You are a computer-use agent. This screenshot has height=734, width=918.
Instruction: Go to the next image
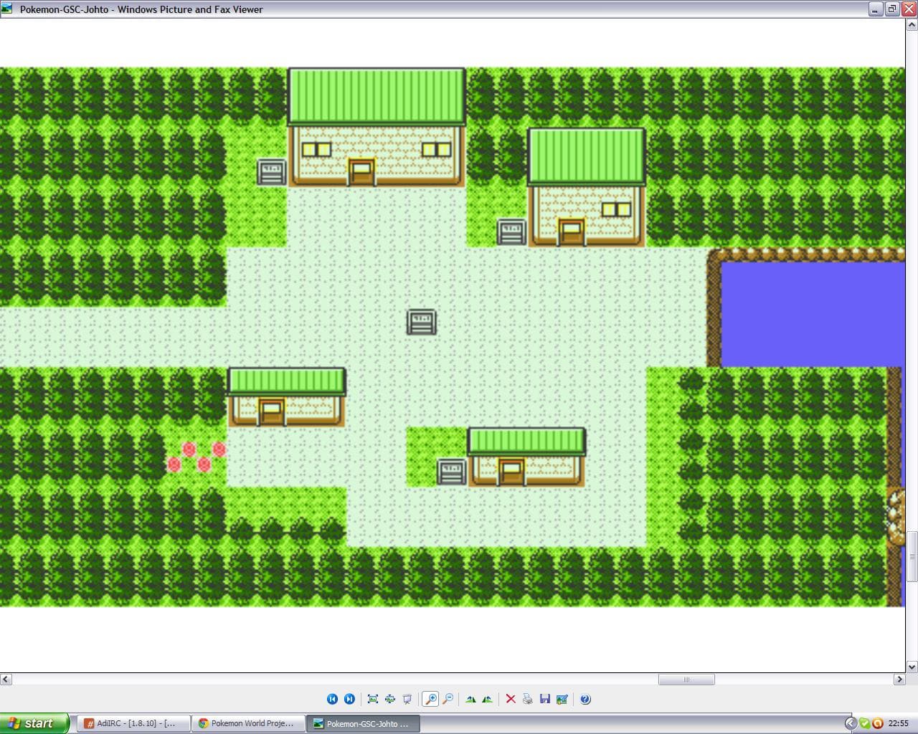pyautogui.click(x=349, y=699)
